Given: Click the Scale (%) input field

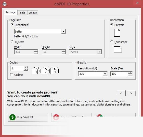Looking at the screenshot, I should coord(119,74).
